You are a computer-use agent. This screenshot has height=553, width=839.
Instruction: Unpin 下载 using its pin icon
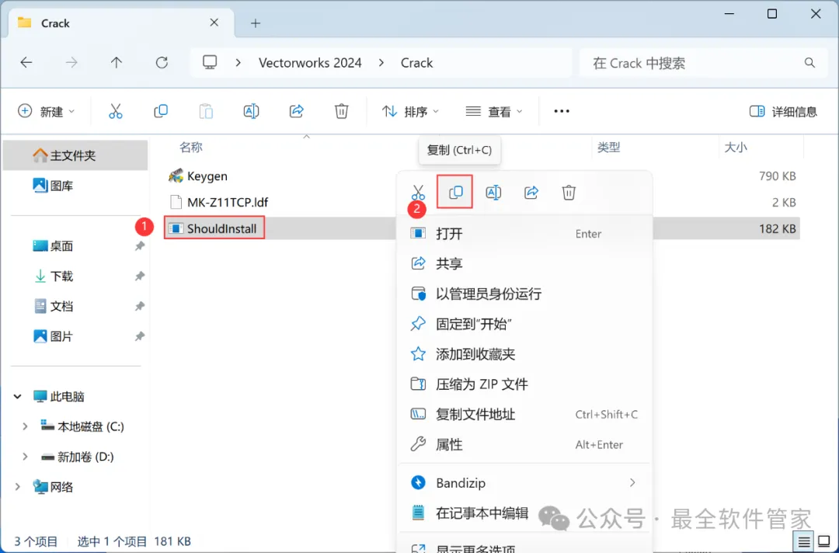(x=140, y=276)
